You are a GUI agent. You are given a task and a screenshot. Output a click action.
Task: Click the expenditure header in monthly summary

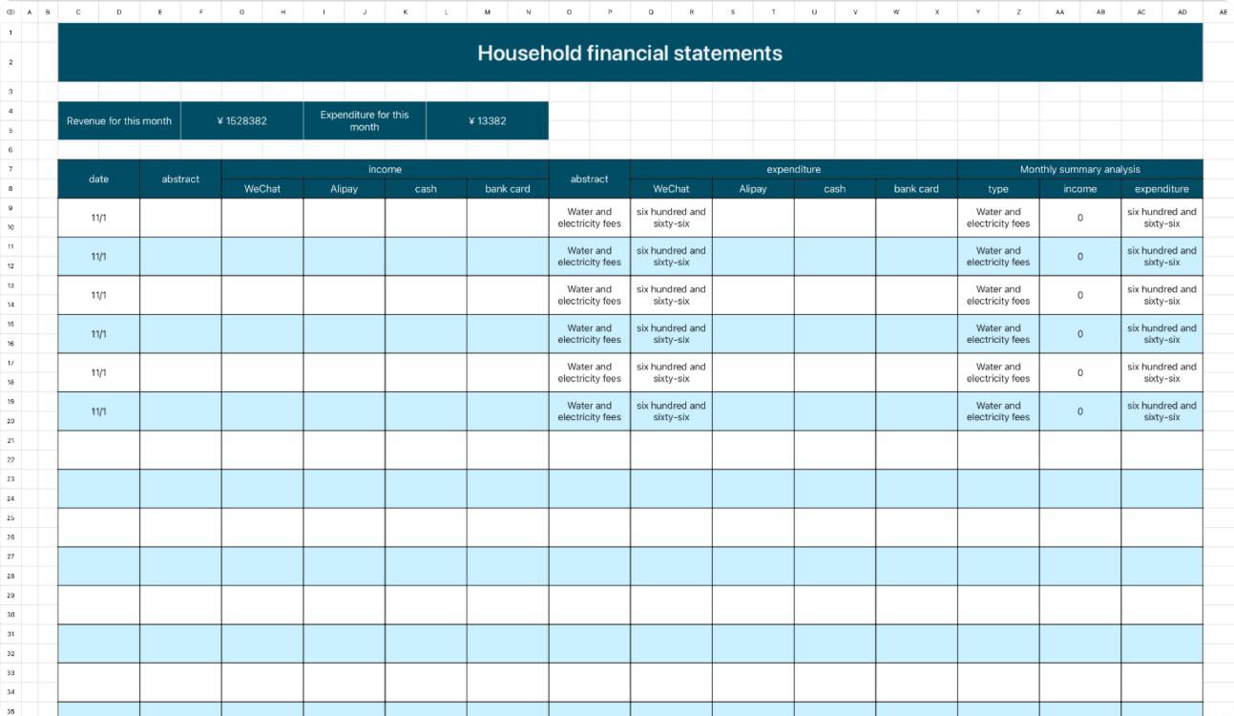point(1161,189)
